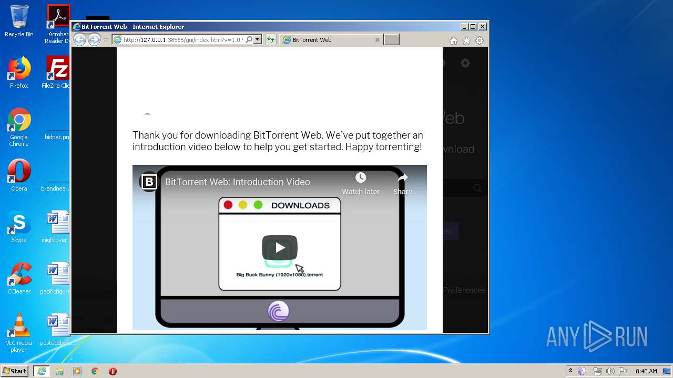673x378 pixels.
Task: Open Skype desktop shortcut
Action: point(19,227)
